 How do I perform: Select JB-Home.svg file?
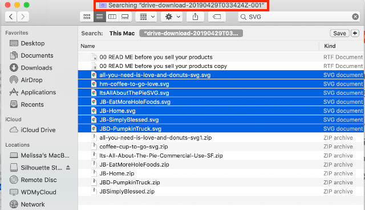pyautogui.click(x=221, y=111)
